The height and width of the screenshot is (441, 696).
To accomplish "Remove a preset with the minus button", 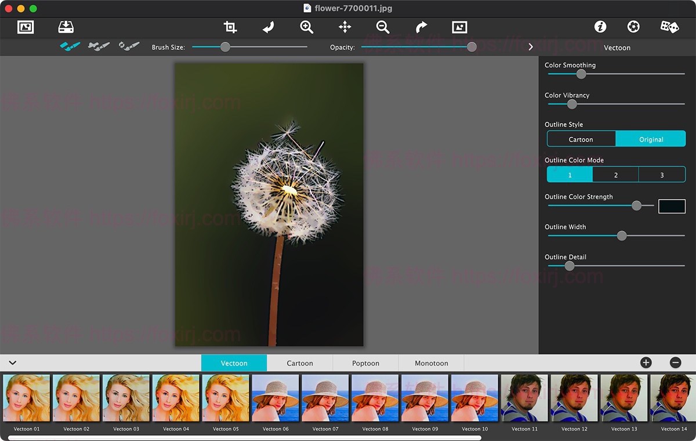I will tap(675, 362).
